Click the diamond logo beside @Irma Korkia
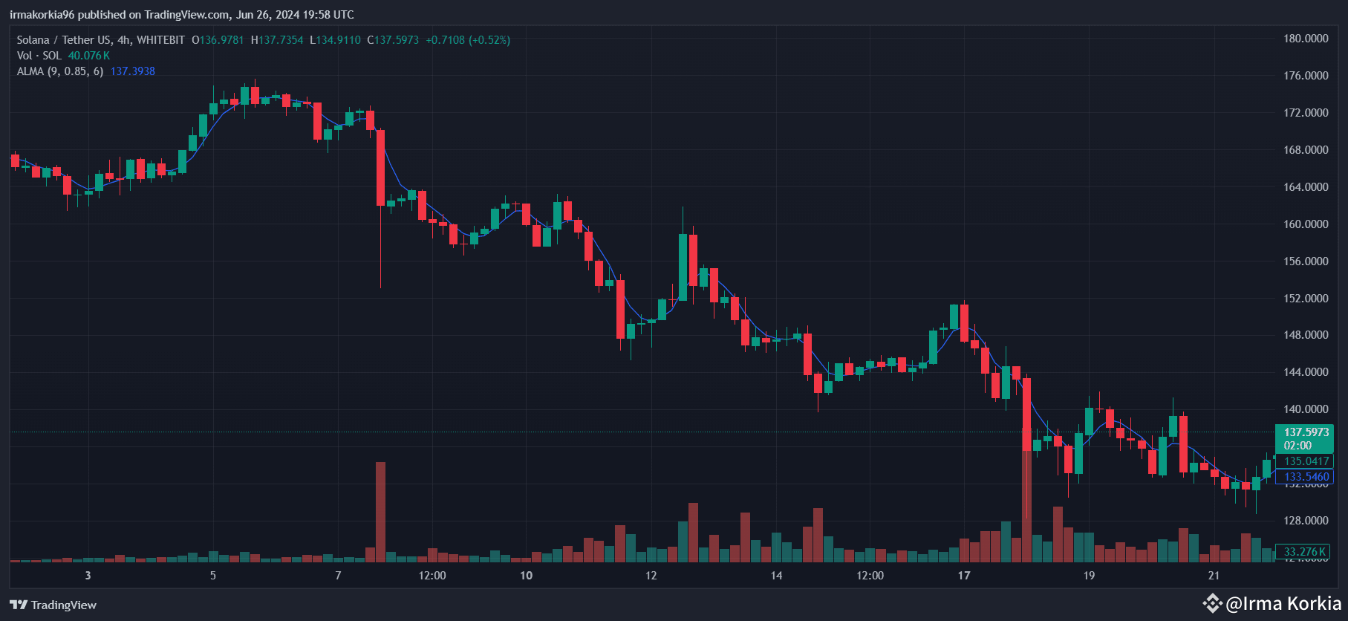This screenshot has height=621, width=1348. pos(1212,603)
